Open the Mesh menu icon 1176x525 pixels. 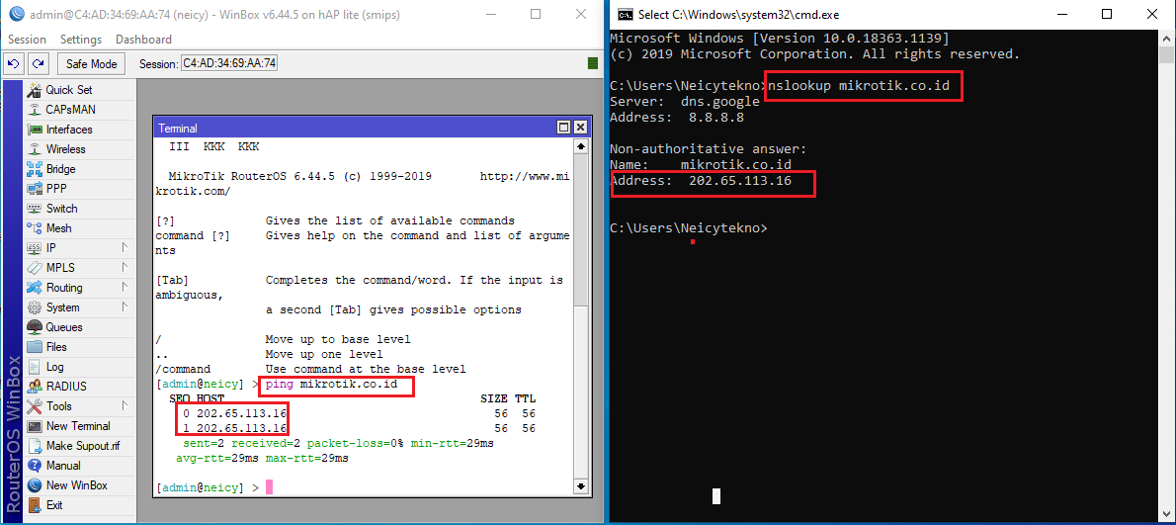(x=34, y=228)
